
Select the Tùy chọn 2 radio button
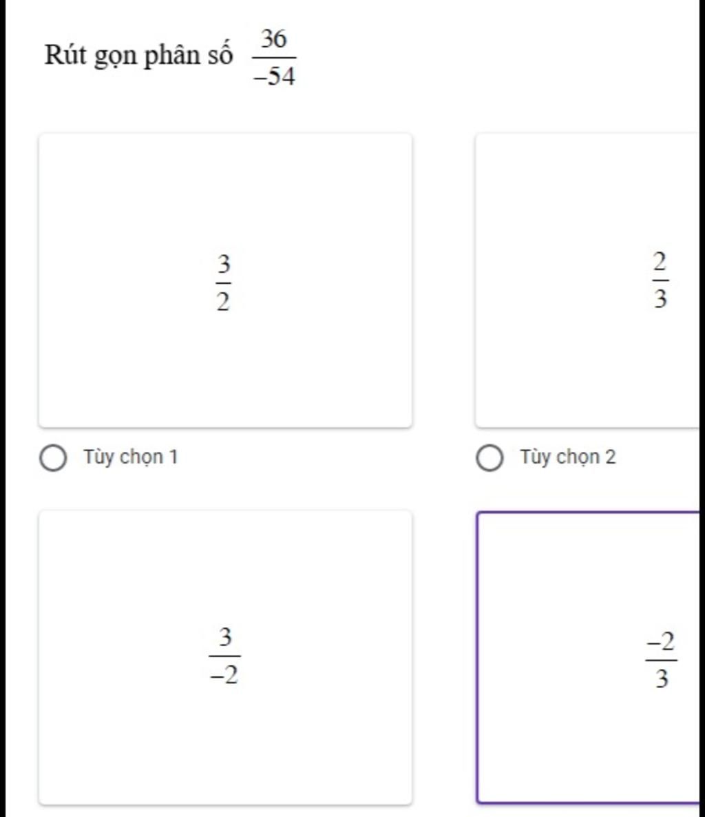(490, 458)
